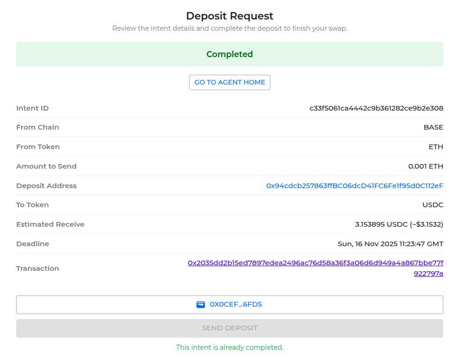Click the Intent ID label
Viewport: 460px width, 360px height.
click(x=32, y=108)
